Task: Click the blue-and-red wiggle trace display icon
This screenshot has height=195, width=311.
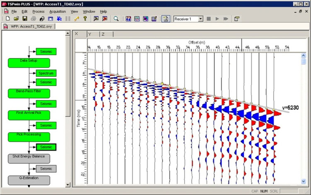Action: (x=128, y=19)
